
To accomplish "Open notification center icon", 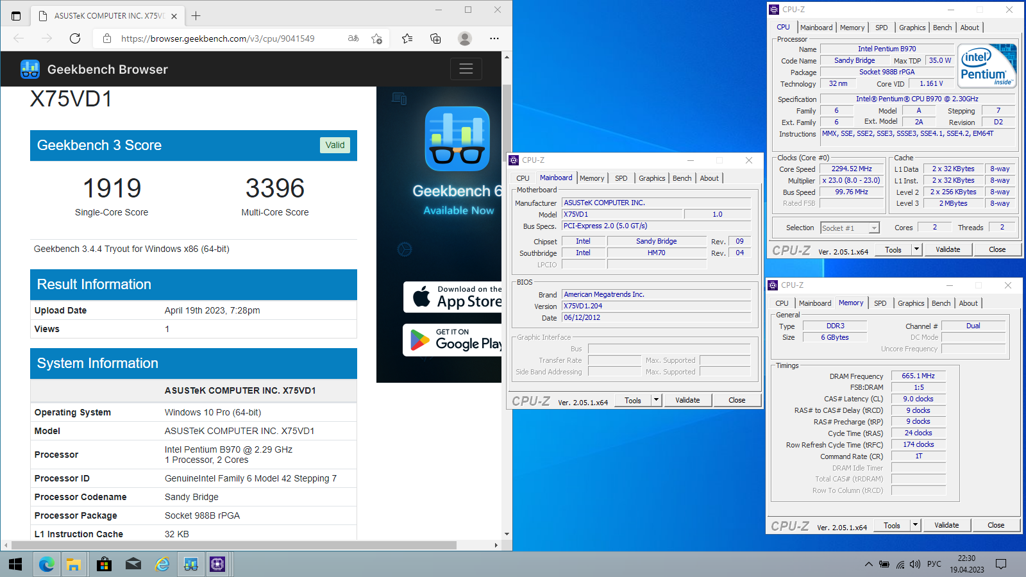I will coord(1001,564).
